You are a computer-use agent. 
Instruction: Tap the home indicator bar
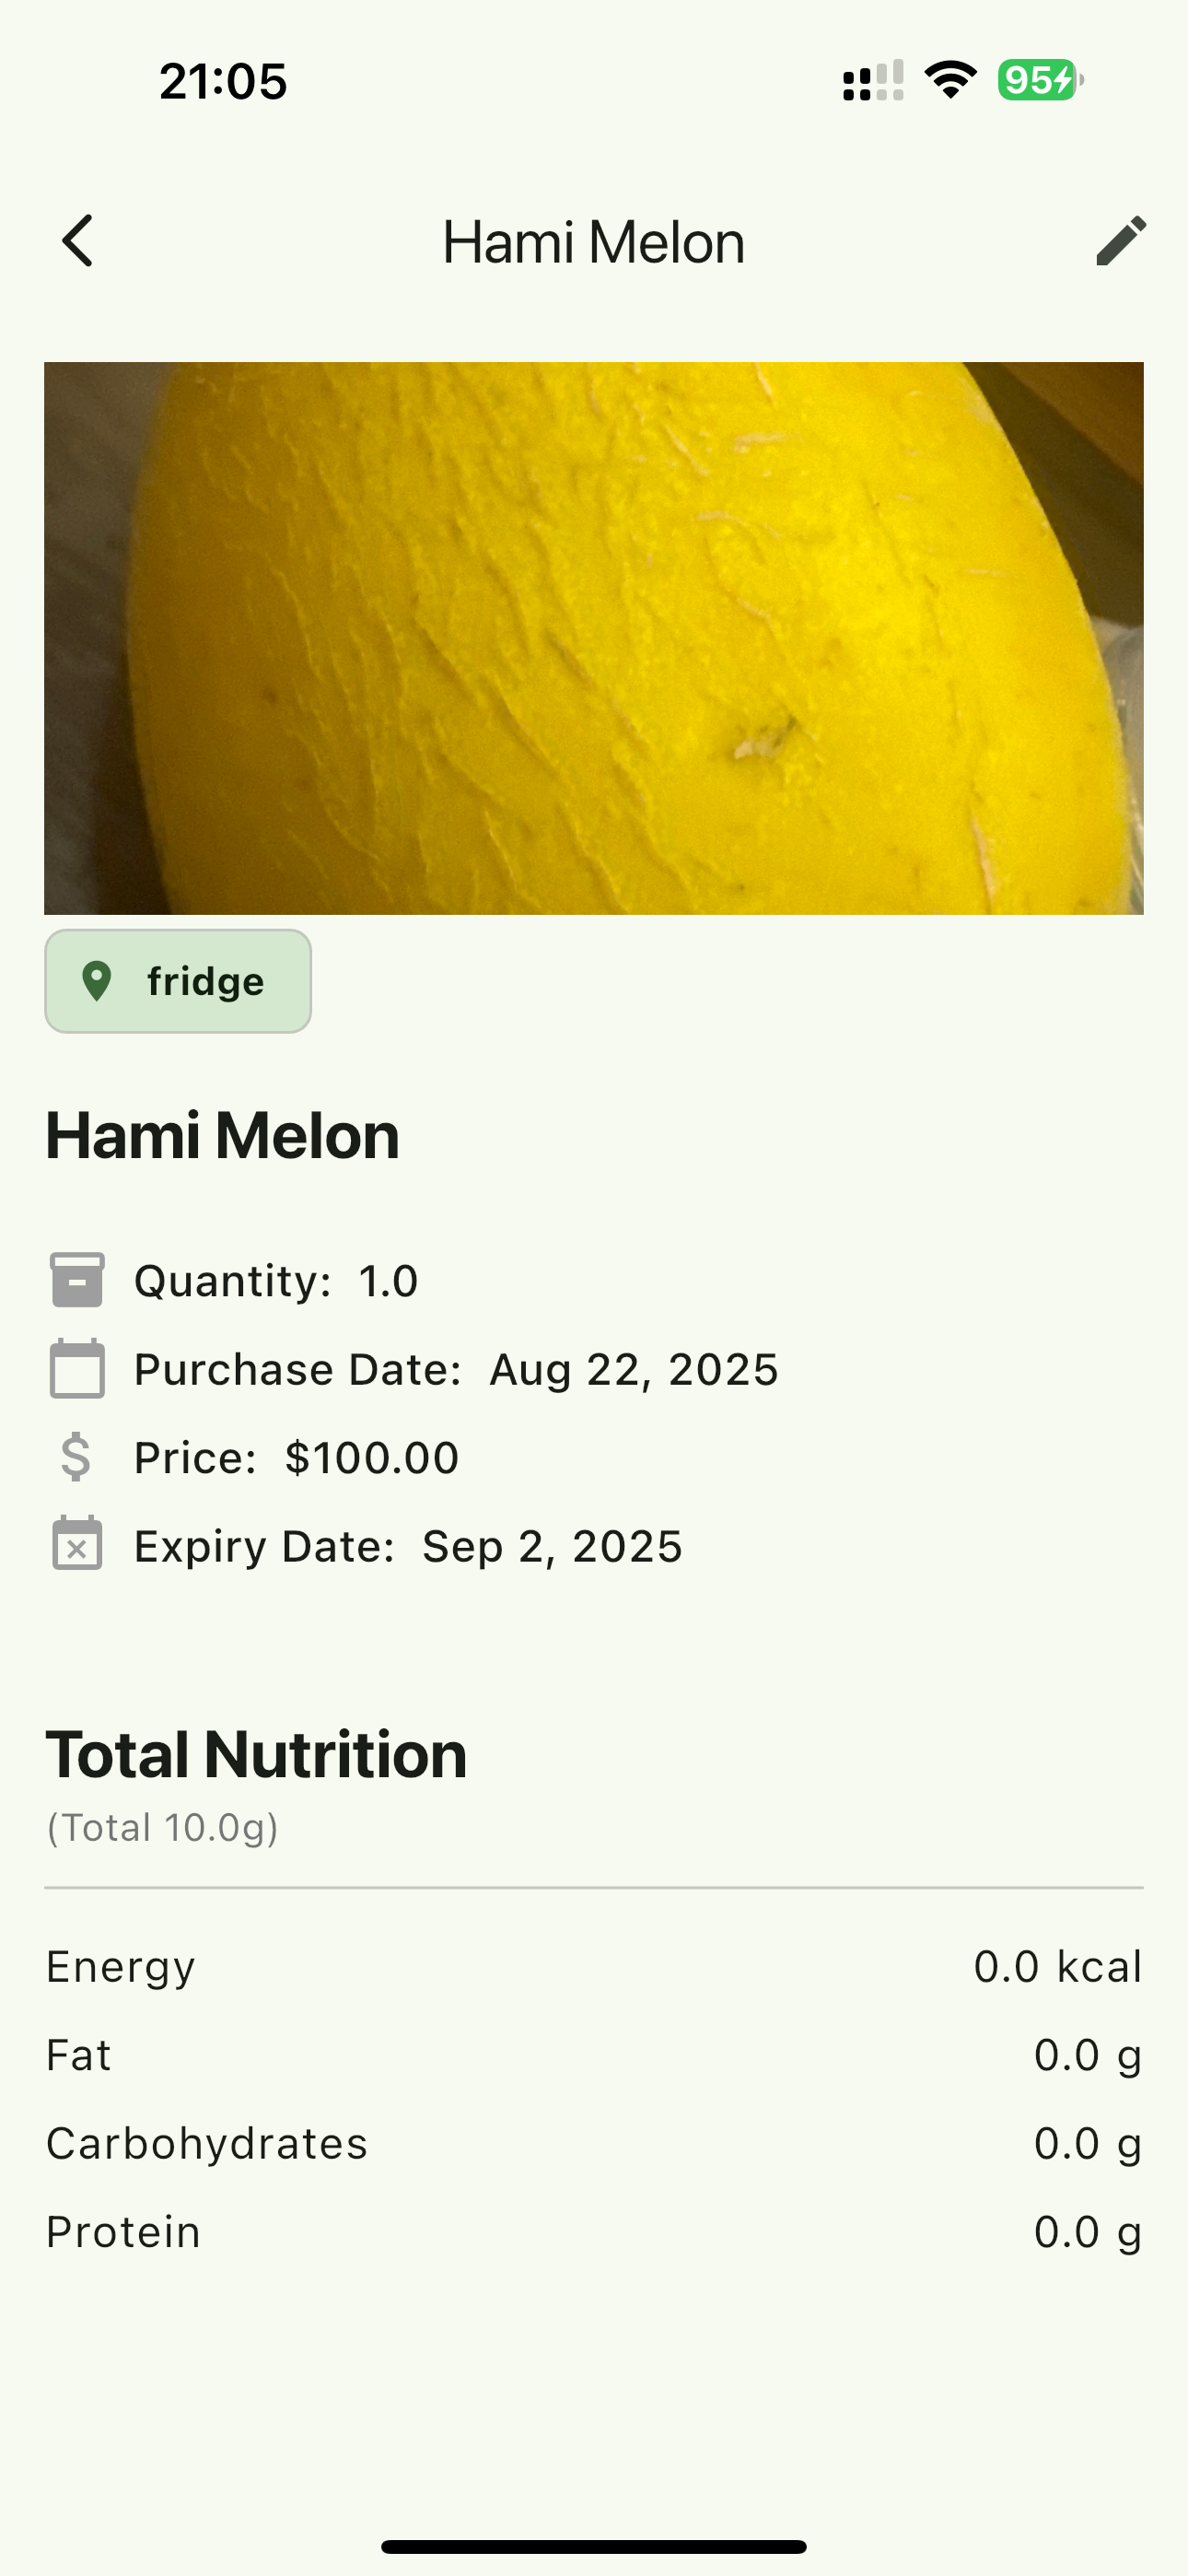click(x=594, y=2547)
